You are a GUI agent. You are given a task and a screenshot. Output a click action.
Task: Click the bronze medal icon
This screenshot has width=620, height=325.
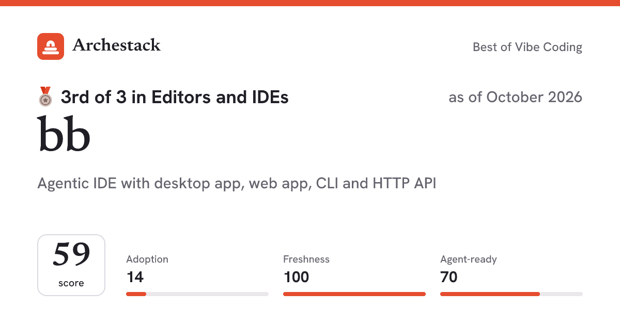(45, 97)
